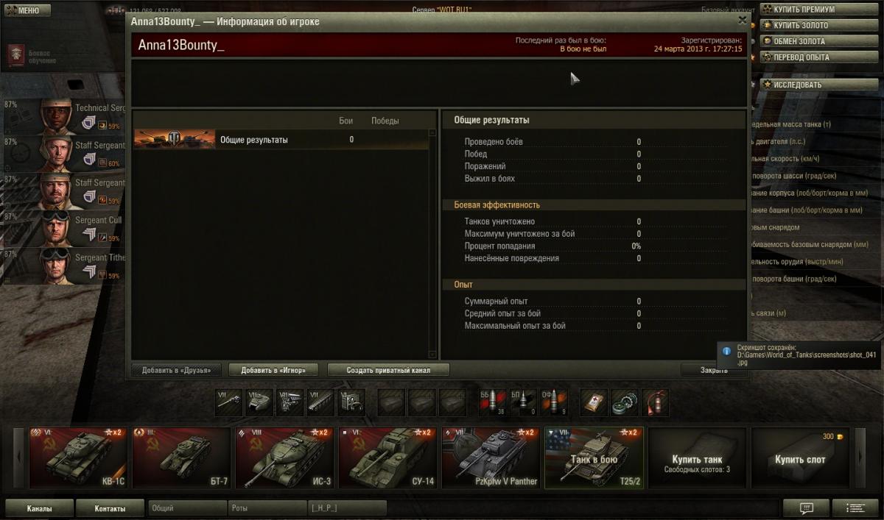Click the Бои column header
Image resolution: width=884 pixels, height=520 pixels.
346,121
